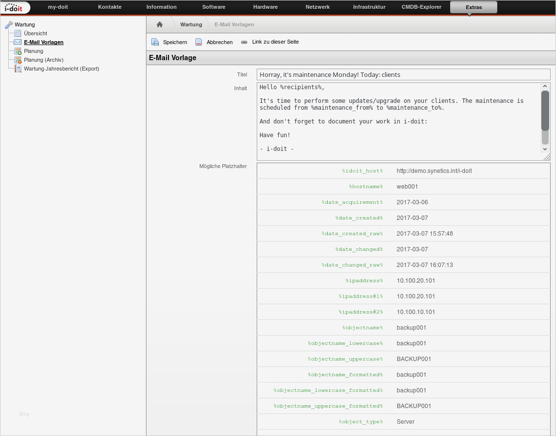
Task: Click the %objectname_formatted% placeholder
Action: click(345, 375)
